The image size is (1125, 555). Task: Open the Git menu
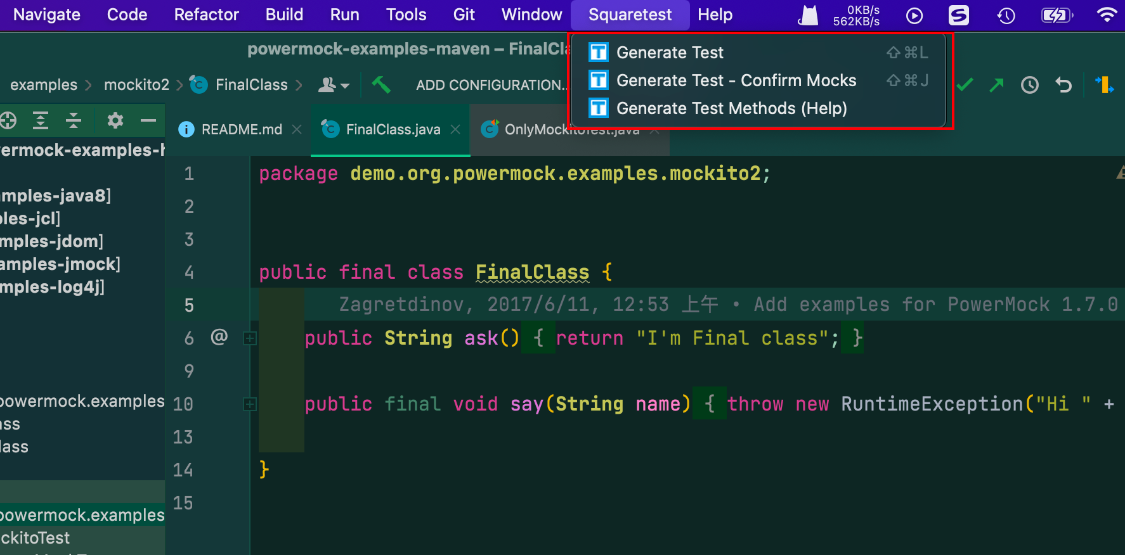coord(464,15)
